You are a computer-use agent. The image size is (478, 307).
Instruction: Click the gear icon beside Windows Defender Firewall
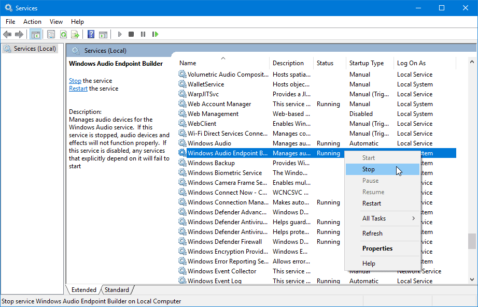click(182, 242)
